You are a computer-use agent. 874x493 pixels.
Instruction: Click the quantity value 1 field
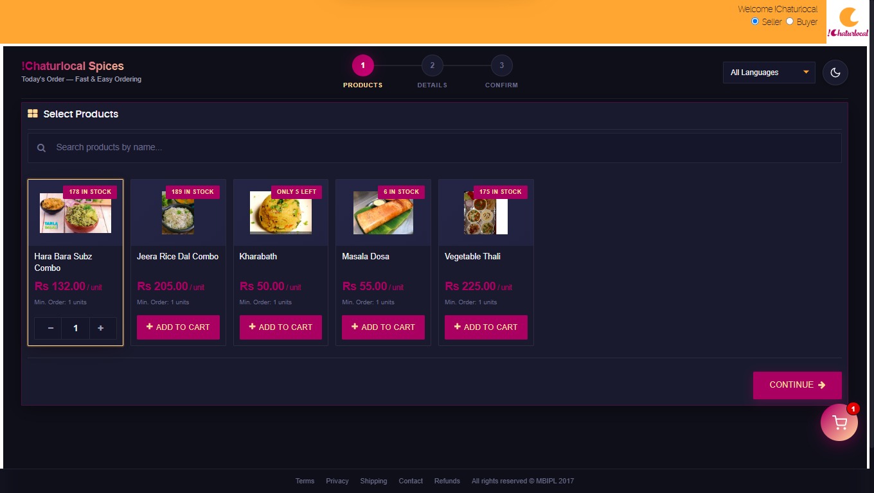click(x=76, y=328)
